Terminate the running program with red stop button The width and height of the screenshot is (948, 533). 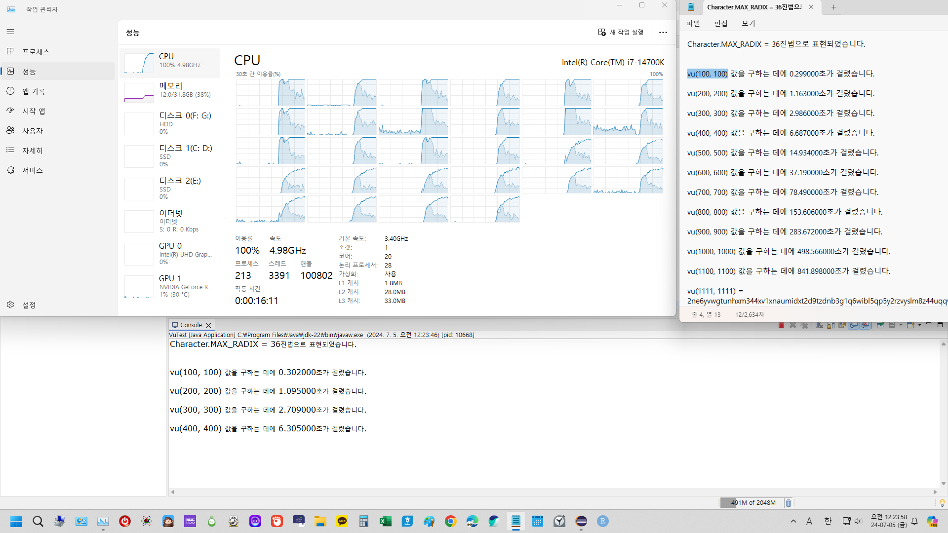(x=781, y=325)
